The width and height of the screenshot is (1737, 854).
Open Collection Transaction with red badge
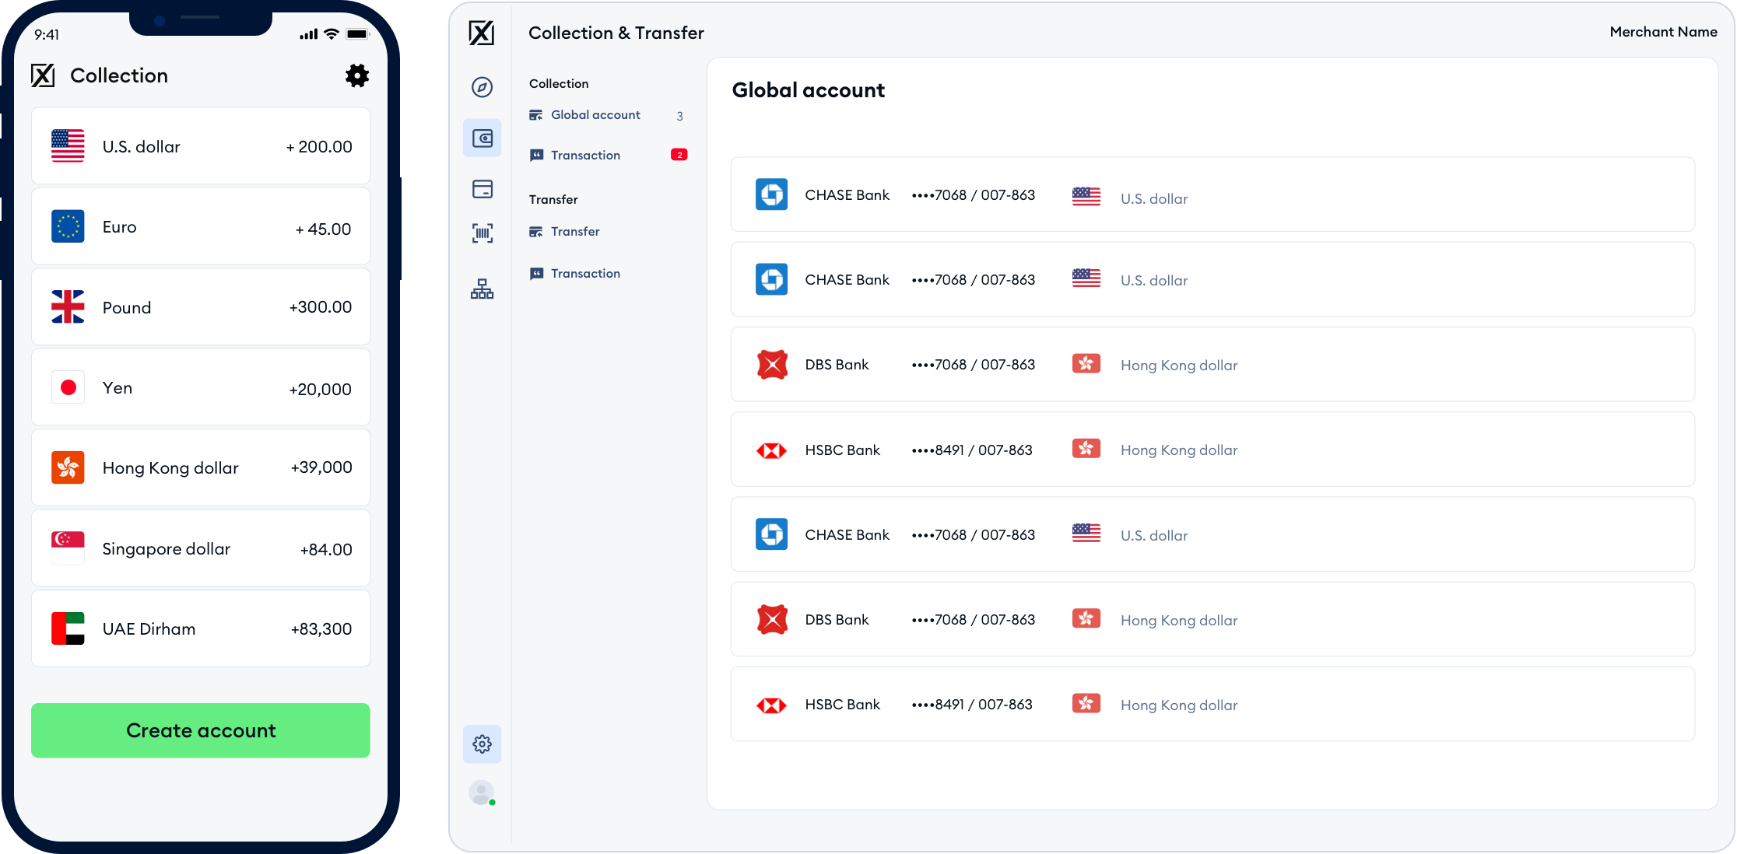pos(585,156)
